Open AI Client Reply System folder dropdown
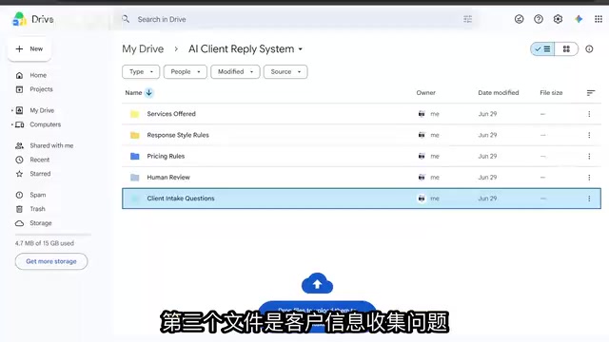This screenshot has width=609, height=342. [x=301, y=49]
